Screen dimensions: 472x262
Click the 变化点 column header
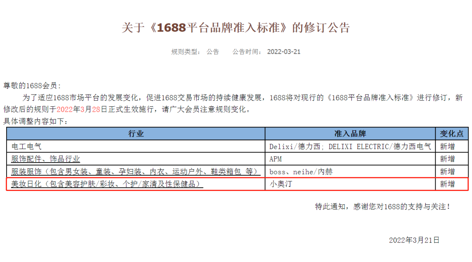click(x=451, y=133)
